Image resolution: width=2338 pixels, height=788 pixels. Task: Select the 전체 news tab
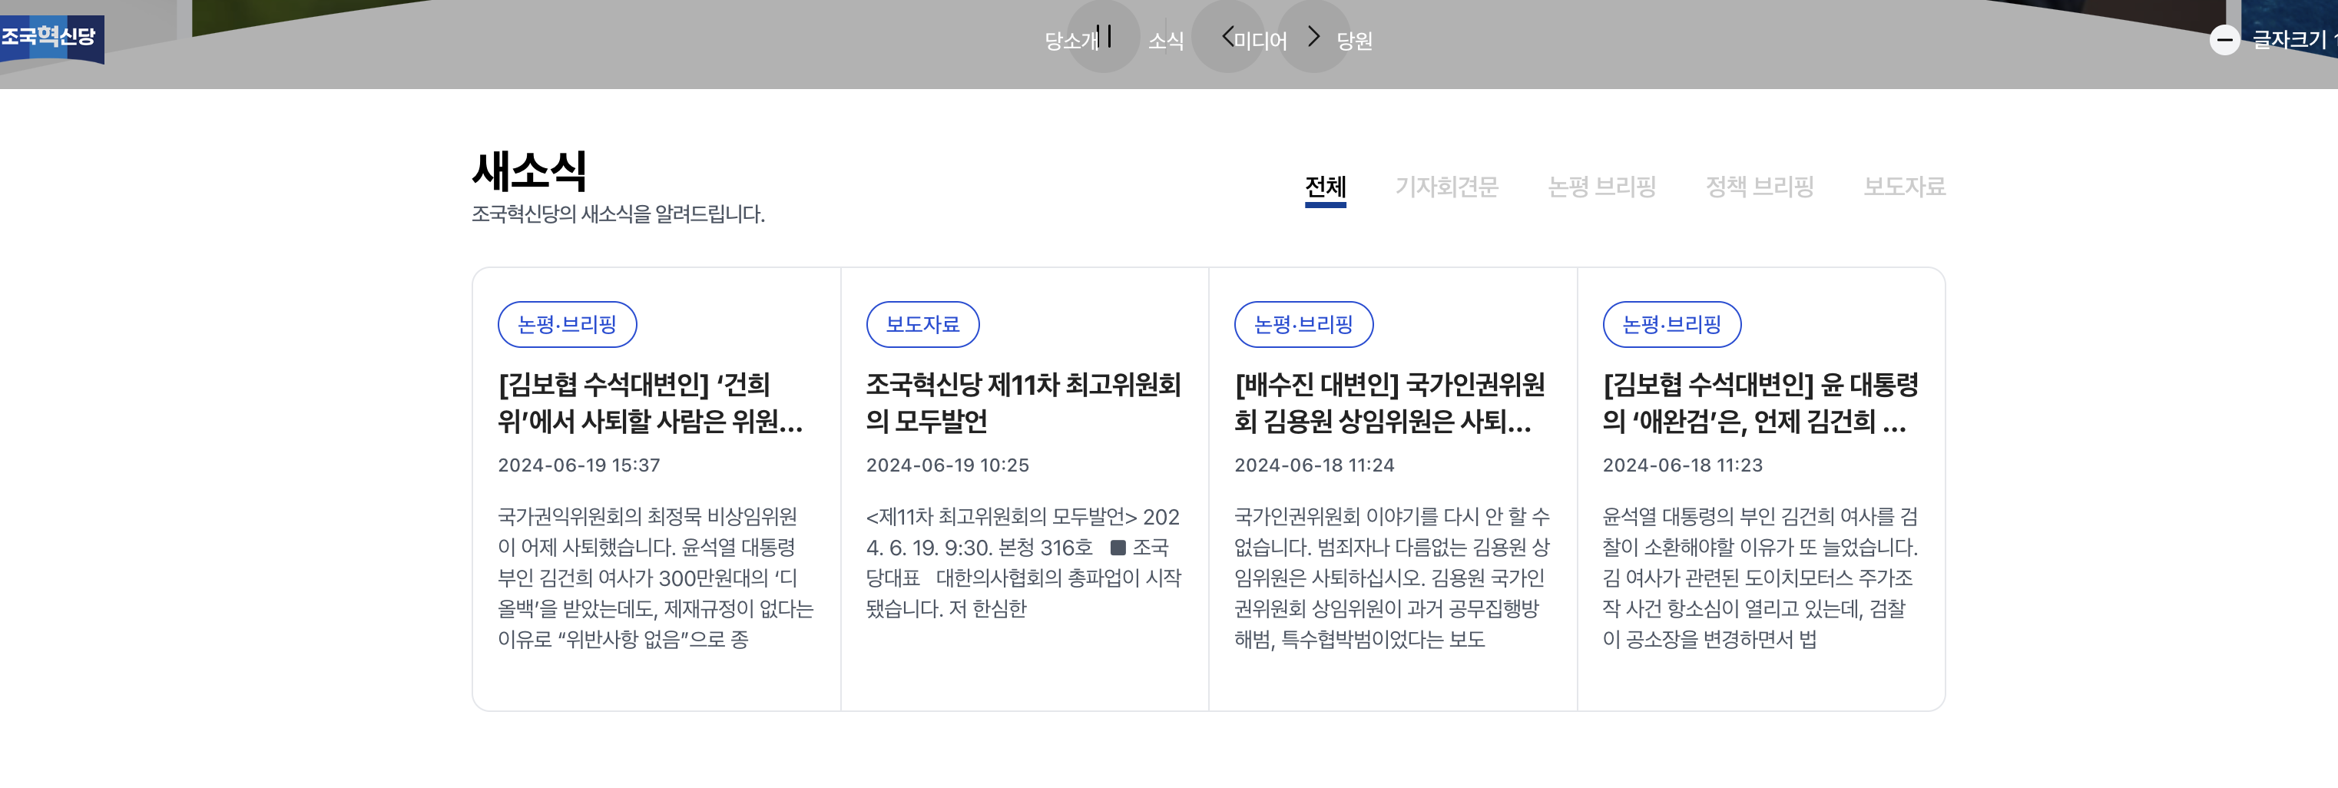click(1325, 187)
